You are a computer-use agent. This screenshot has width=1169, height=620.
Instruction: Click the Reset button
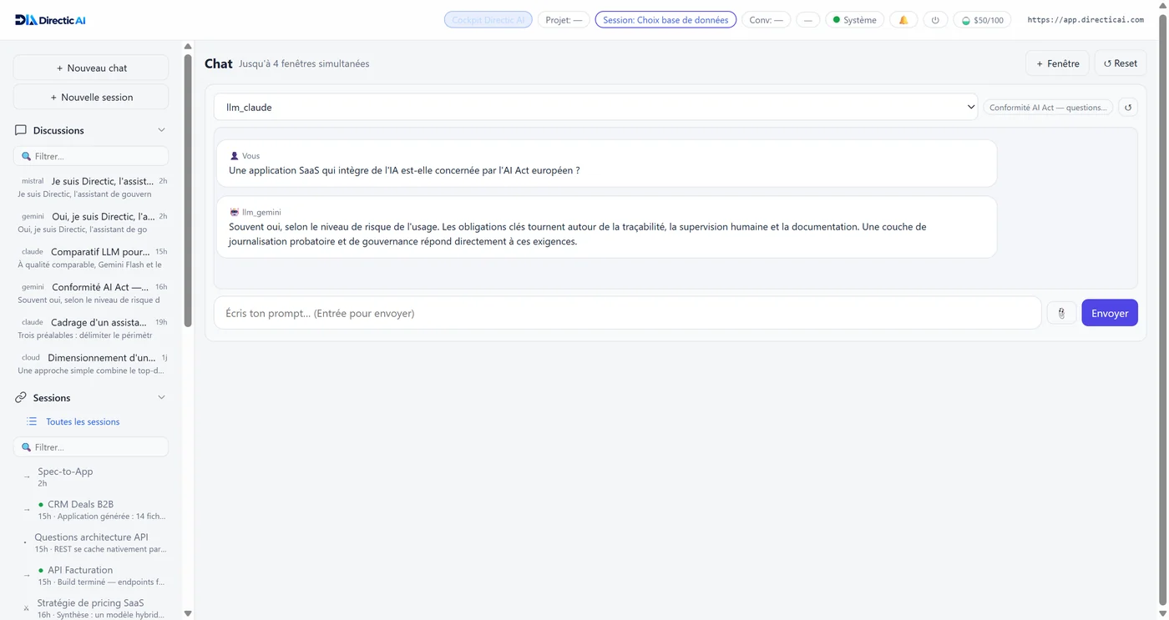pyautogui.click(x=1120, y=63)
